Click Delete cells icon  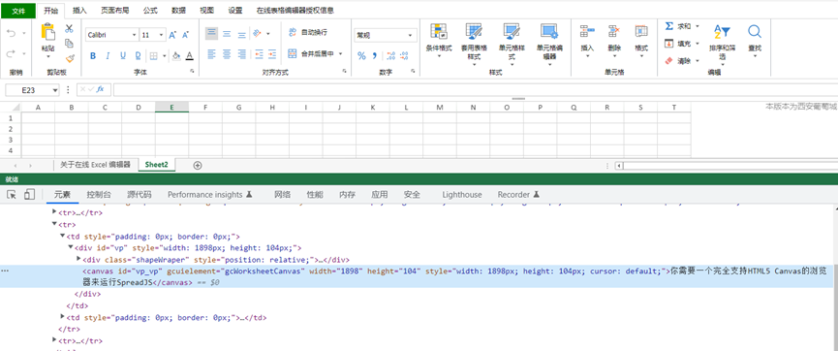(x=614, y=31)
